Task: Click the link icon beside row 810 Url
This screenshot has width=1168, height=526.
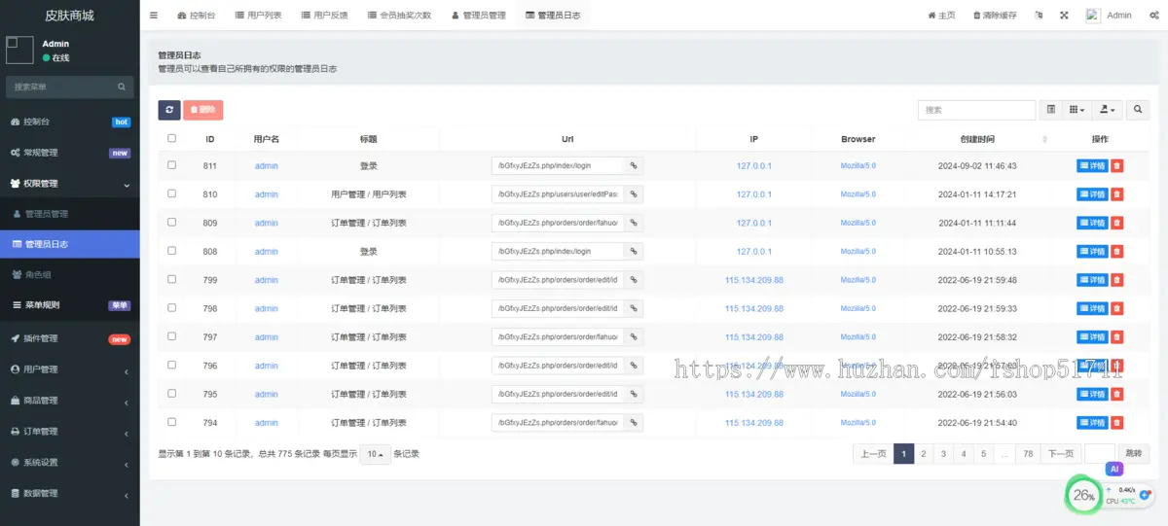Action: coord(633,194)
